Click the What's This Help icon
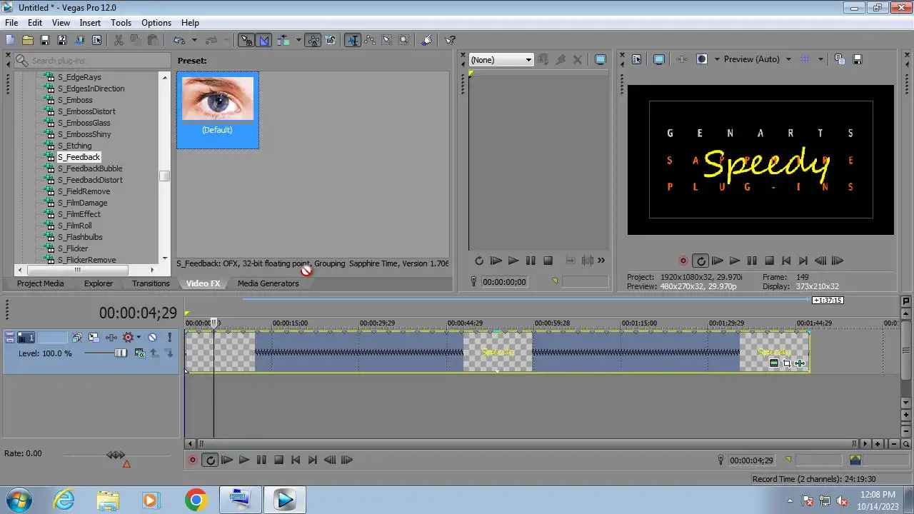This screenshot has height=514, width=914. click(x=450, y=41)
